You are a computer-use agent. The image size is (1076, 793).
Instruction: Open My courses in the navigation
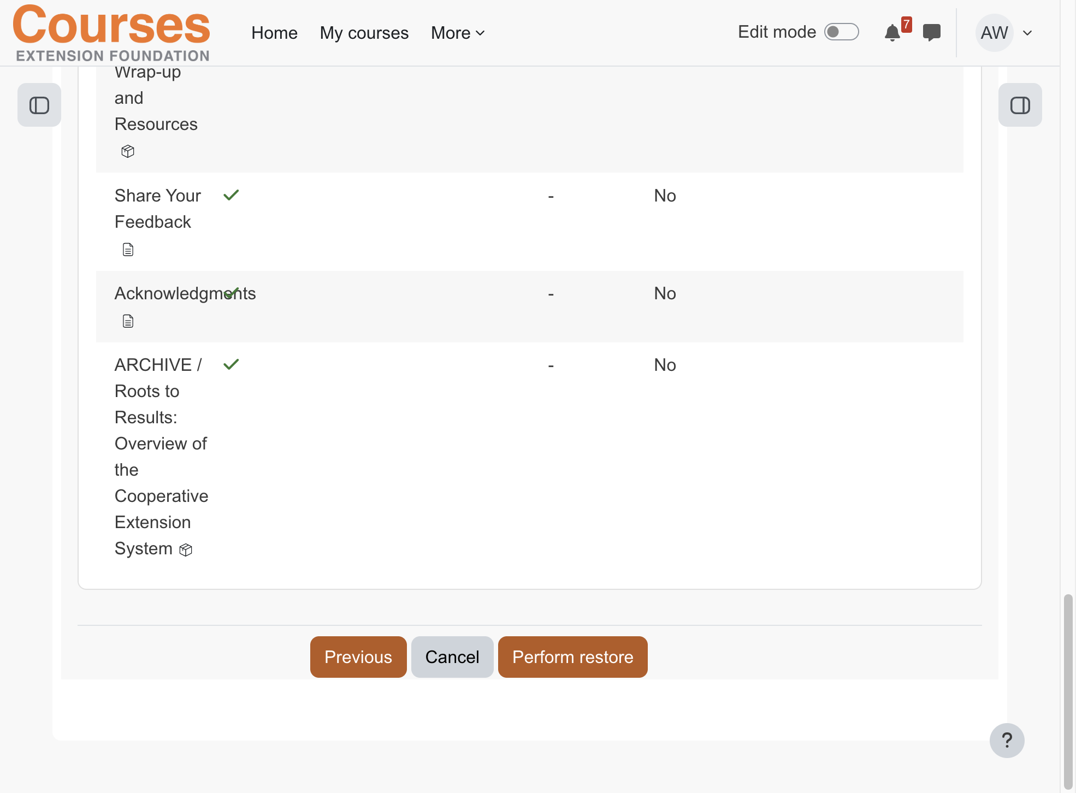[x=364, y=33]
